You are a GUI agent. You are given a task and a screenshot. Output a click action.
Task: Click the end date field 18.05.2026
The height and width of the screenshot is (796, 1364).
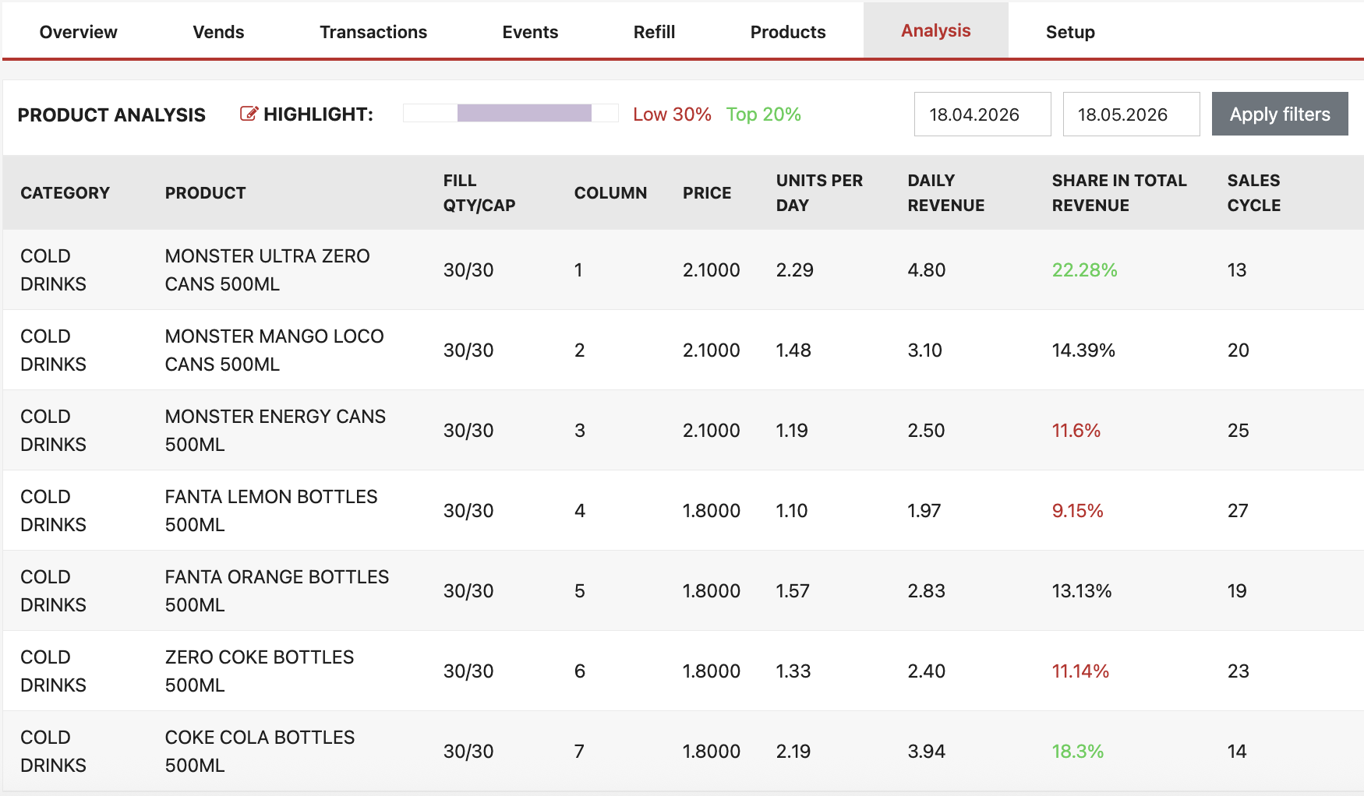click(x=1131, y=114)
